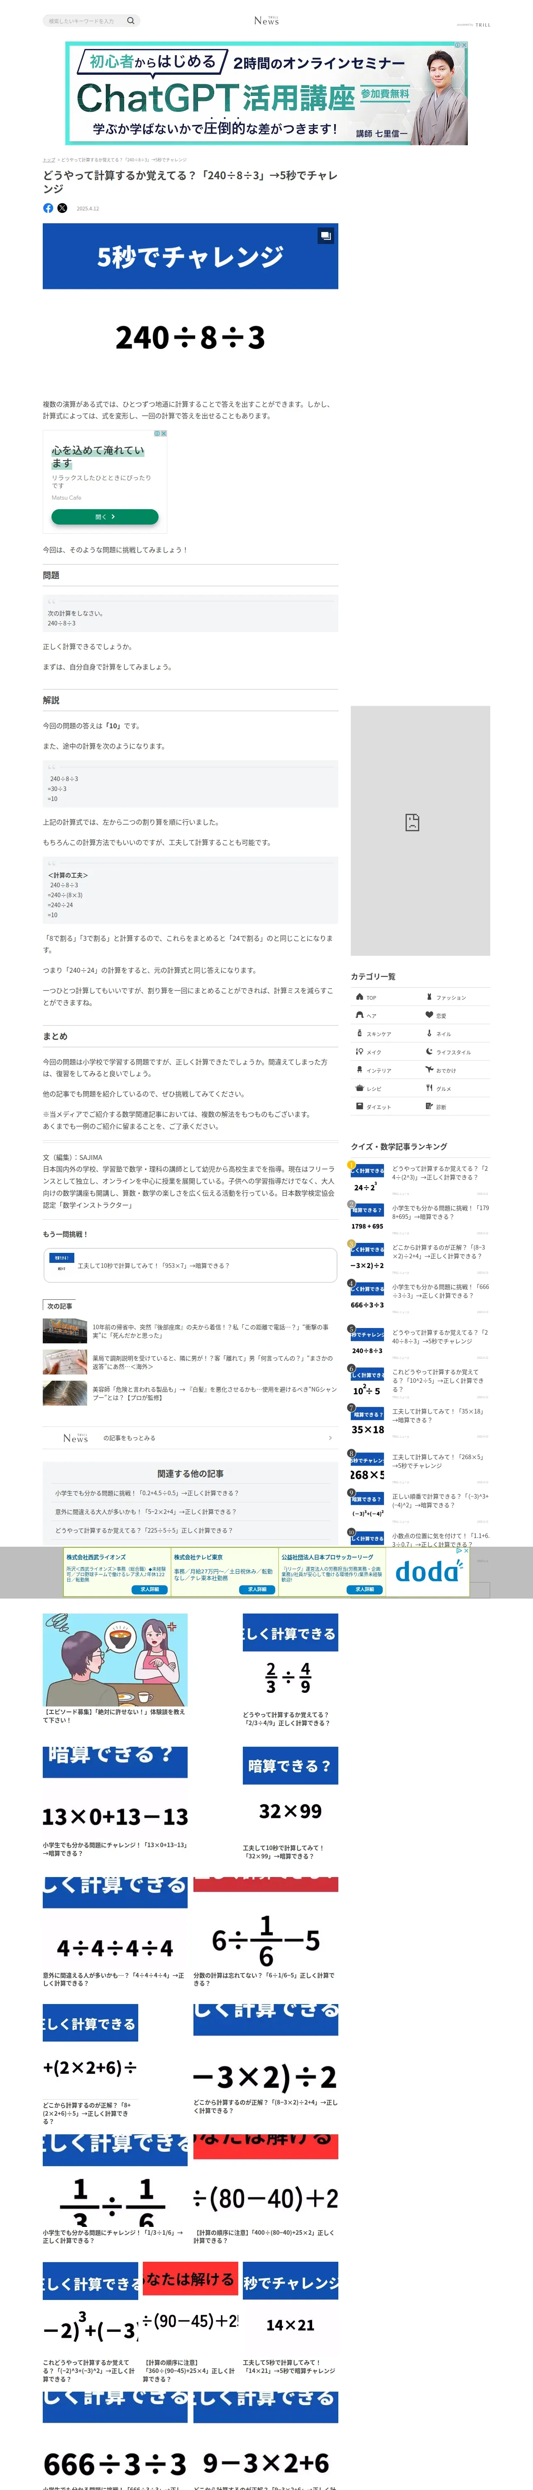Open the 2/3÷4/9 fraction article card
Image resolution: width=533 pixels, height=2490 pixels.
[290, 1670]
